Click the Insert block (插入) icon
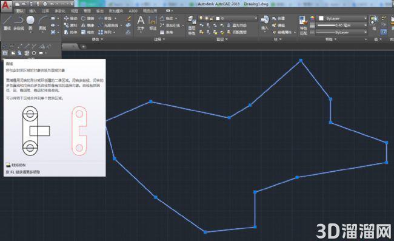The width and height of the screenshot is (394, 241). pyautogui.click(x=265, y=22)
